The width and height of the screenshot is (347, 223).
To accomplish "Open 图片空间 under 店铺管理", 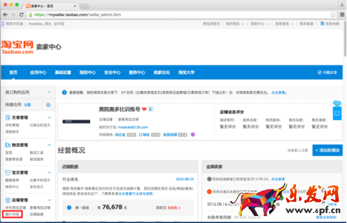I will pyautogui.click(x=12, y=214).
